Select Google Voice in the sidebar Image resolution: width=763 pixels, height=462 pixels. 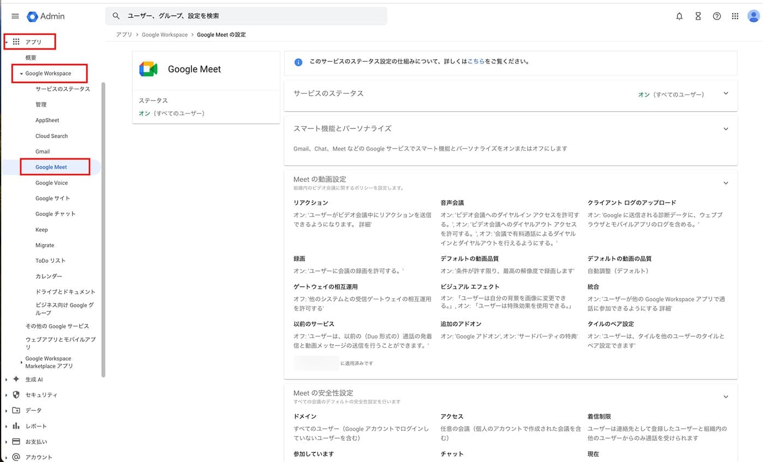click(x=52, y=183)
